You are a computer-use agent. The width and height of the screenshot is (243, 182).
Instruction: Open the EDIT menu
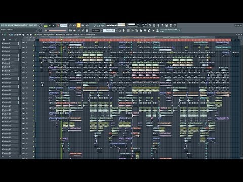(x=6, y=25)
